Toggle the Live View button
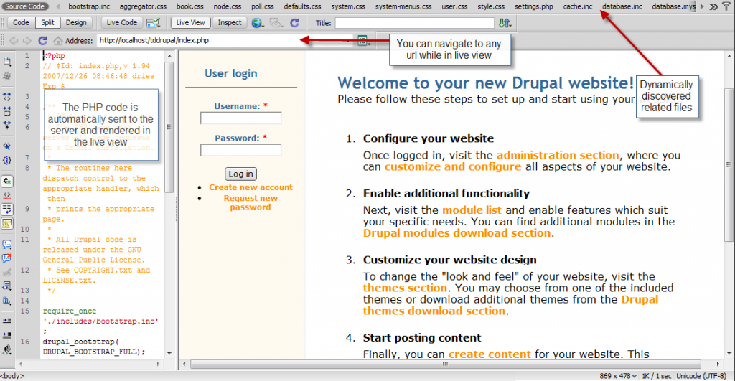 [192, 23]
